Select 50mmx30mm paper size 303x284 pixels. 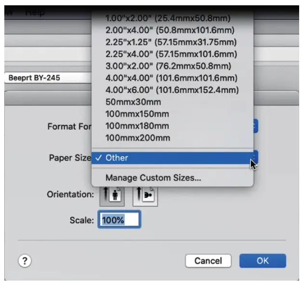133,102
